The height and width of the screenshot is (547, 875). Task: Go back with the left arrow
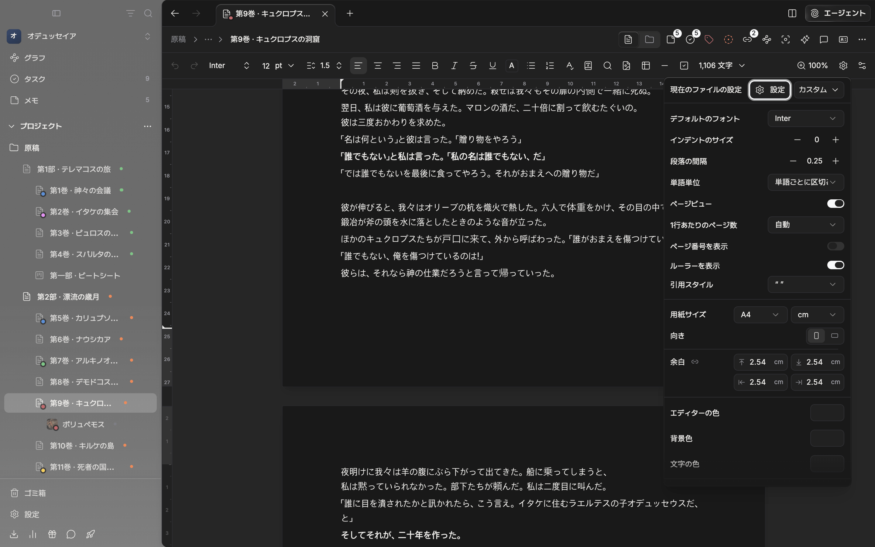pos(175,13)
